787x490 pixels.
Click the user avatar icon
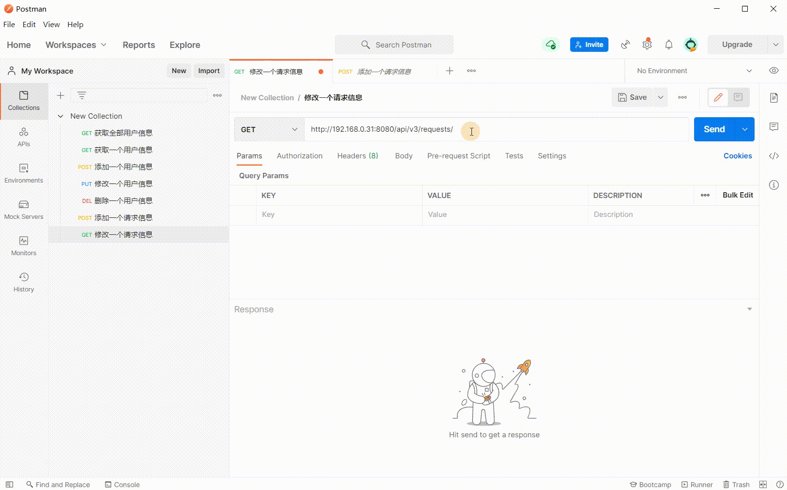(691, 45)
